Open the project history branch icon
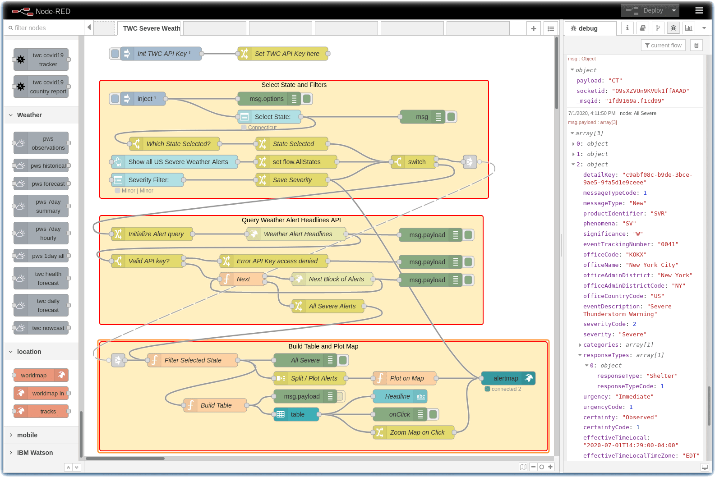 (x=658, y=28)
